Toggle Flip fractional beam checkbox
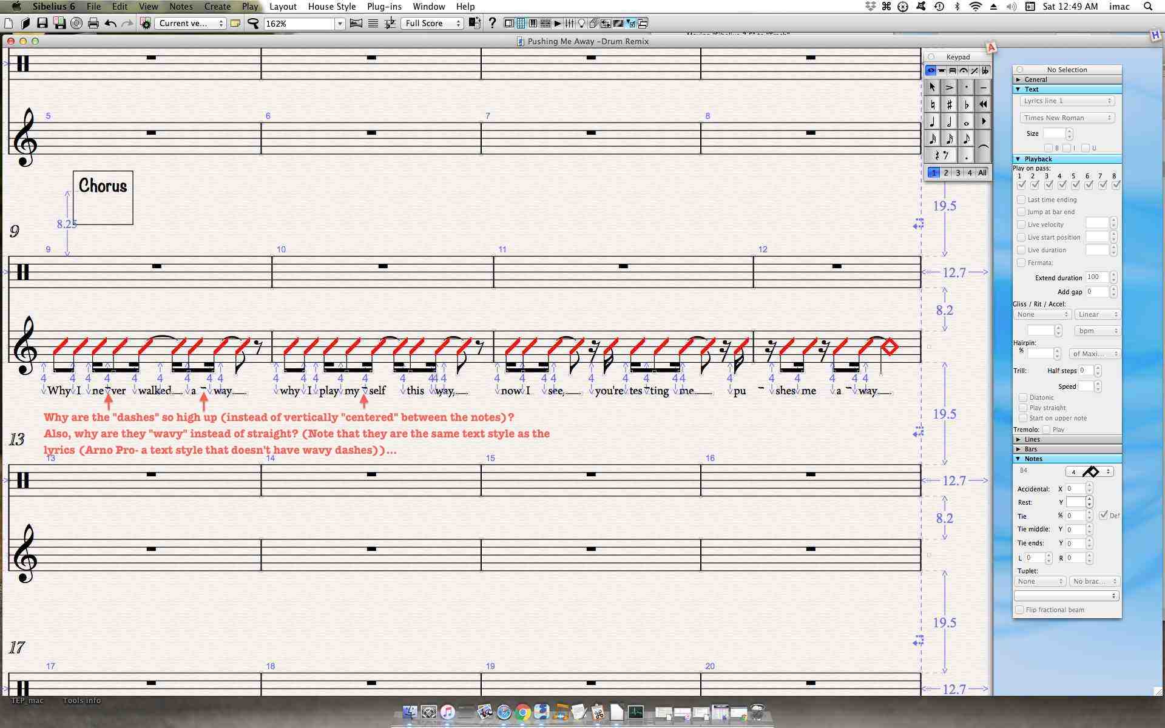The height and width of the screenshot is (728, 1165). click(x=1019, y=610)
